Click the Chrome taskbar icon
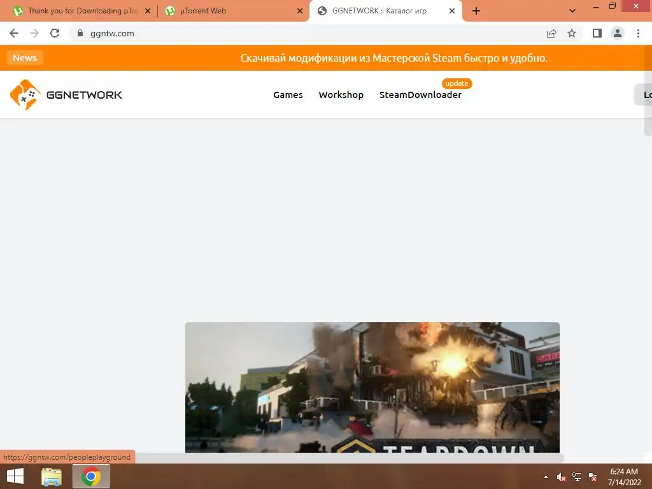The image size is (652, 489). (x=91, y=476)
